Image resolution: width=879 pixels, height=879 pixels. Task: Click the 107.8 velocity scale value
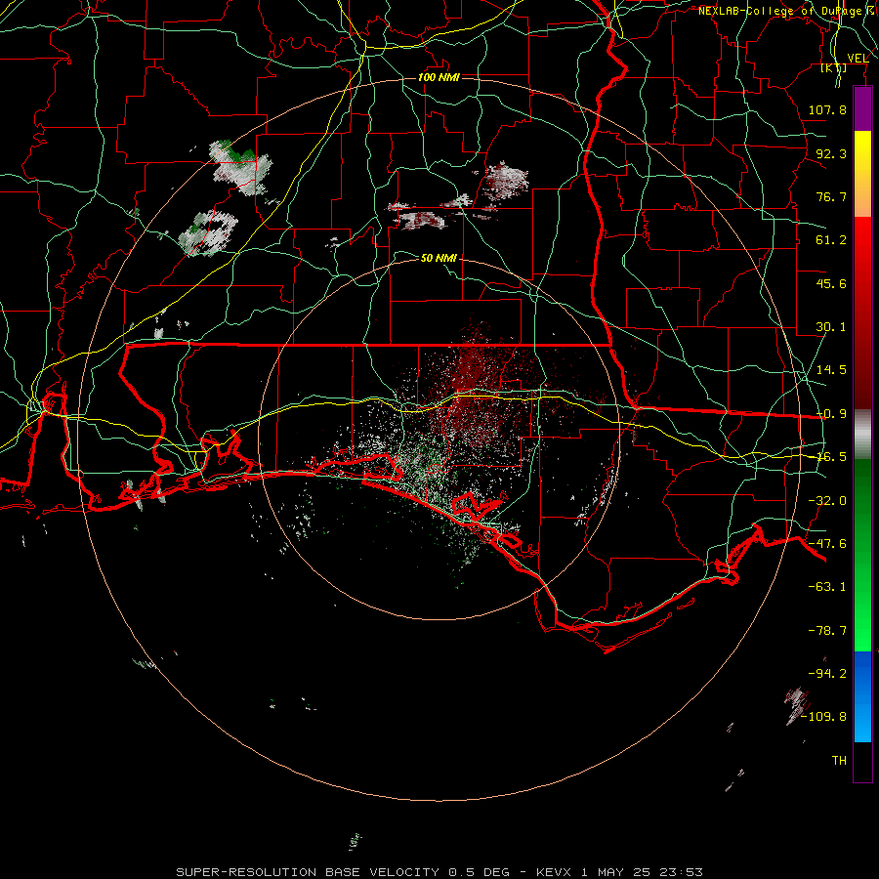pyautogui.click(x=827, y=109)
